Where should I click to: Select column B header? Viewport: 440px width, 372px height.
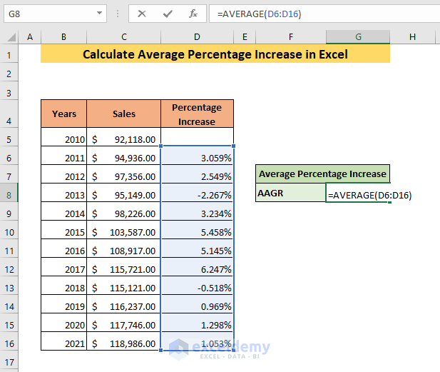point(63,37)
